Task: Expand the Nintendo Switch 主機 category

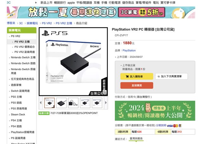Action: pyautogui.click(x=23, y=57)
